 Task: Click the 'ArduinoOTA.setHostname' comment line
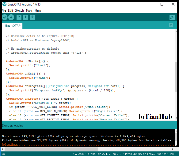pos(39,40)
